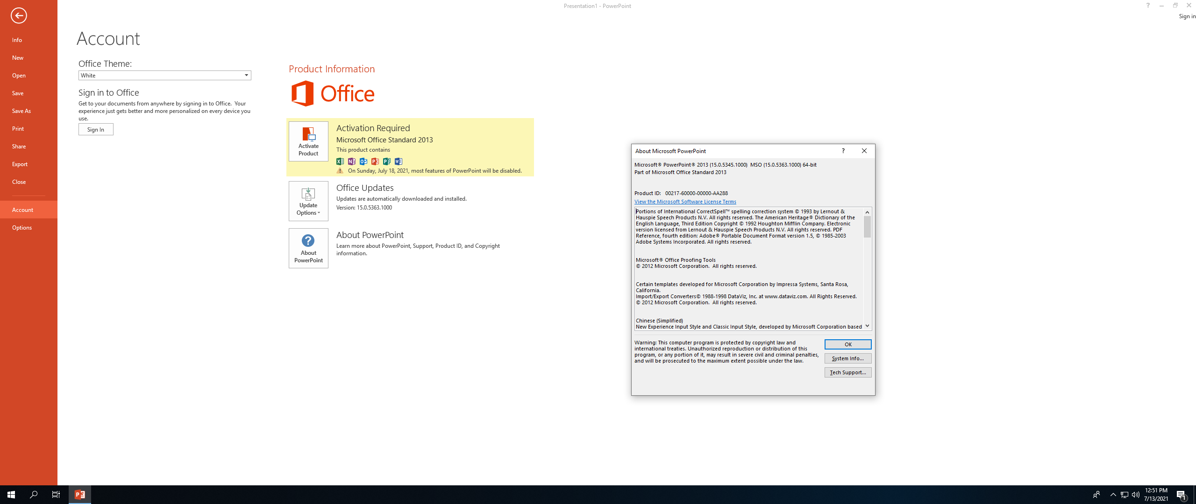Image resolution: width=1196 pixels, height=504 pixels.
Task: Select the Account sidebar item
Action: click(x=28, y=210)
